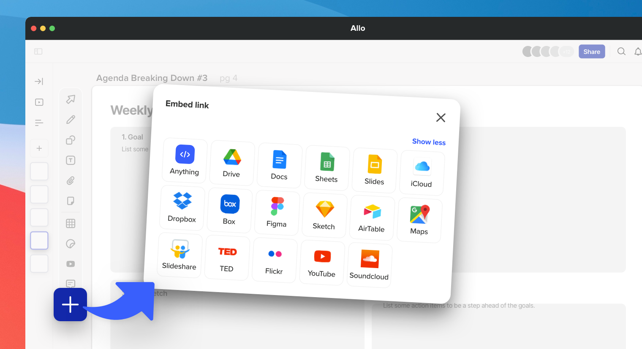
Task: Open the attachment paperclip tool
Action: click(71, 181)
